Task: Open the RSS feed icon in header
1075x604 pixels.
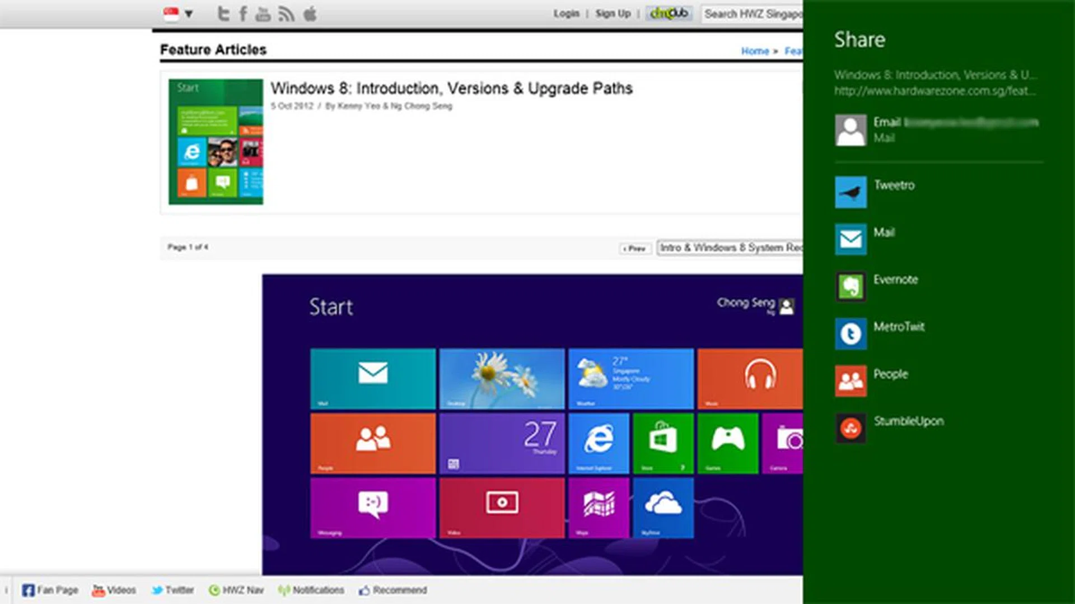Action: click(286, 14)
